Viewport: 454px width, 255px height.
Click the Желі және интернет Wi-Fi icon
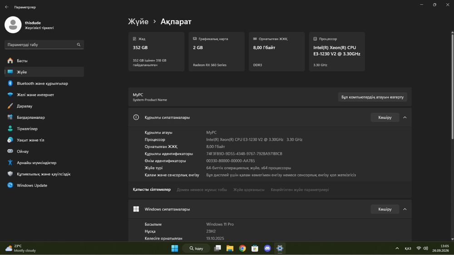pos(10,94)
